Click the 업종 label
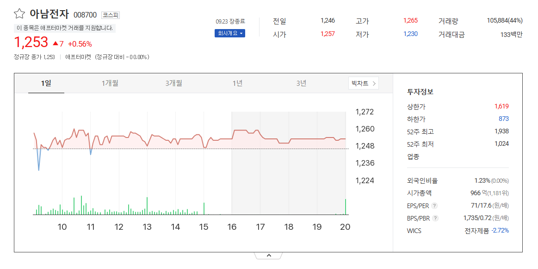The image size is (538, 269). [413, 157]
